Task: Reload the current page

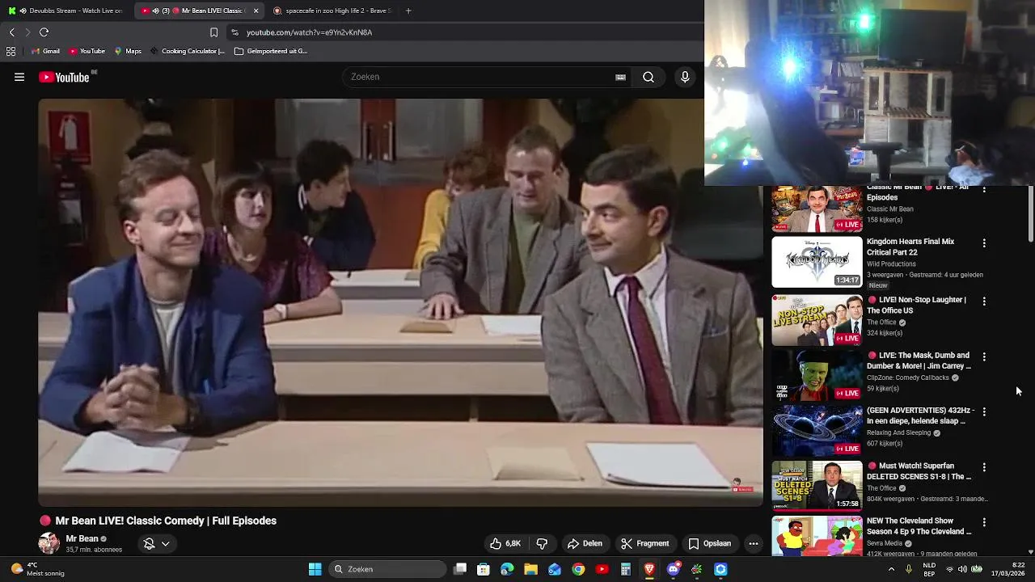Action: click(44, 32)
